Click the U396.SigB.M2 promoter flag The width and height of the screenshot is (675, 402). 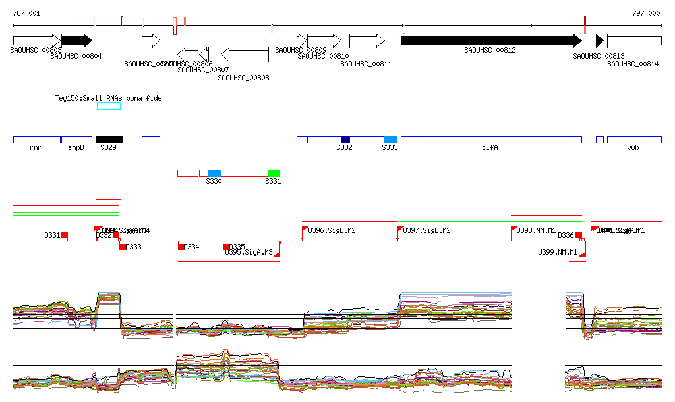(305, 233)
